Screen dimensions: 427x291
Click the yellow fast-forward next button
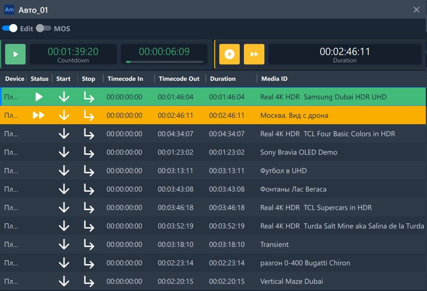(x=254, y=54)
